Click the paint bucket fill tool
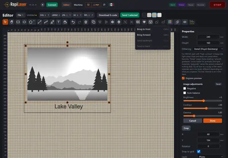 click(65, 22)
